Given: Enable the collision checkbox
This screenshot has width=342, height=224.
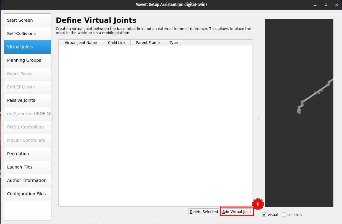Looking at the screenshot, I should (x=284, y=215).
